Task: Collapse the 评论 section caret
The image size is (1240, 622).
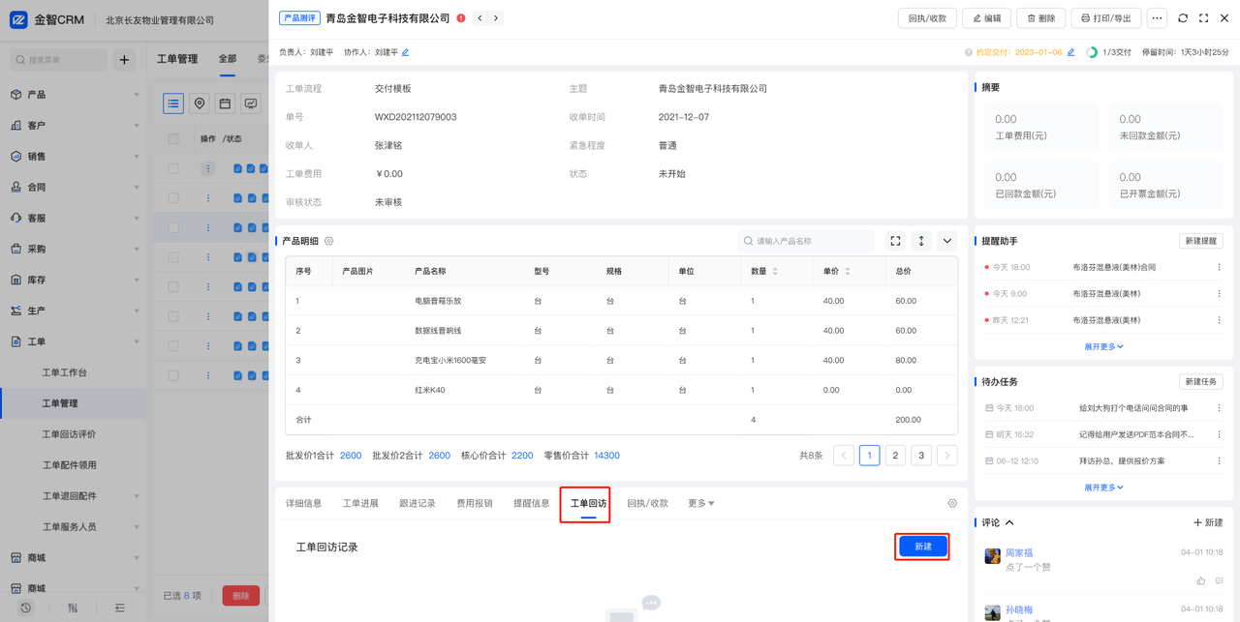Action: click(x=1009, y=523)
